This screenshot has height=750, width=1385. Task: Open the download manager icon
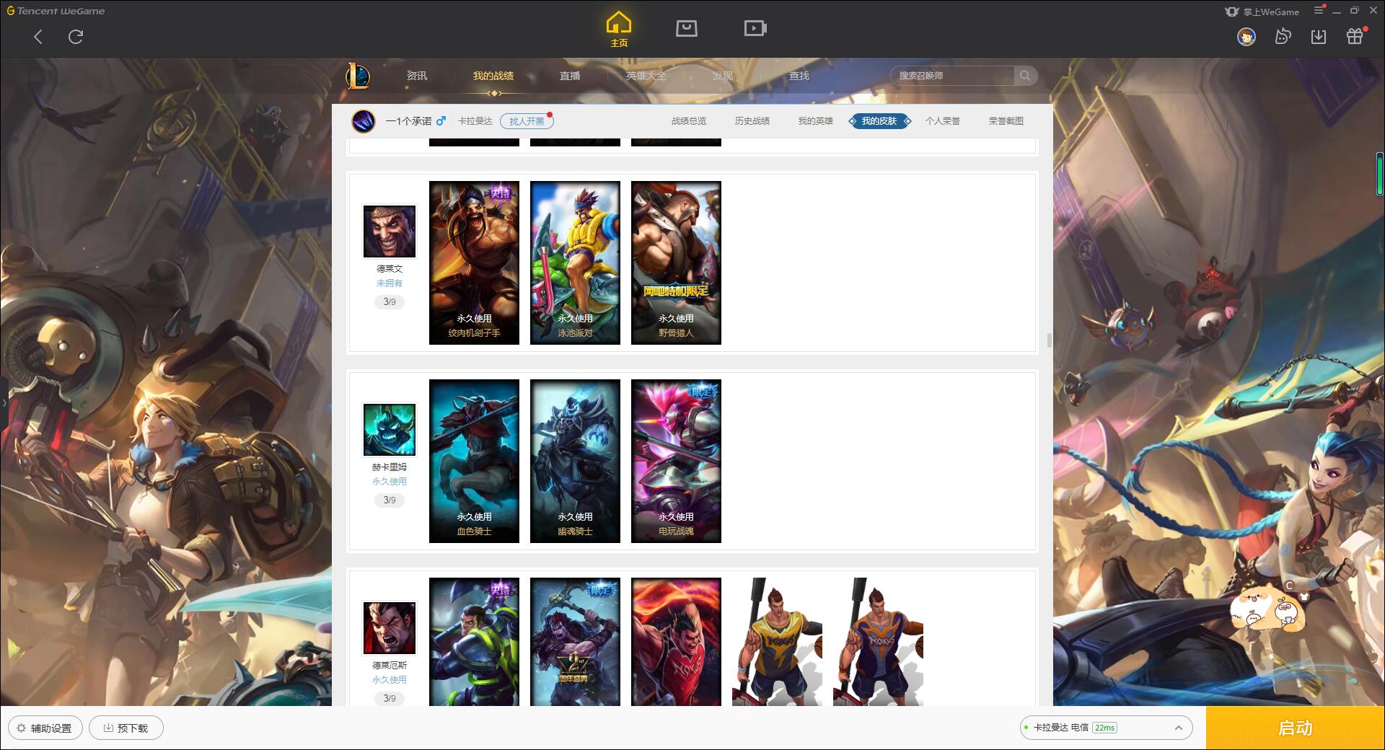[1319, 37]
